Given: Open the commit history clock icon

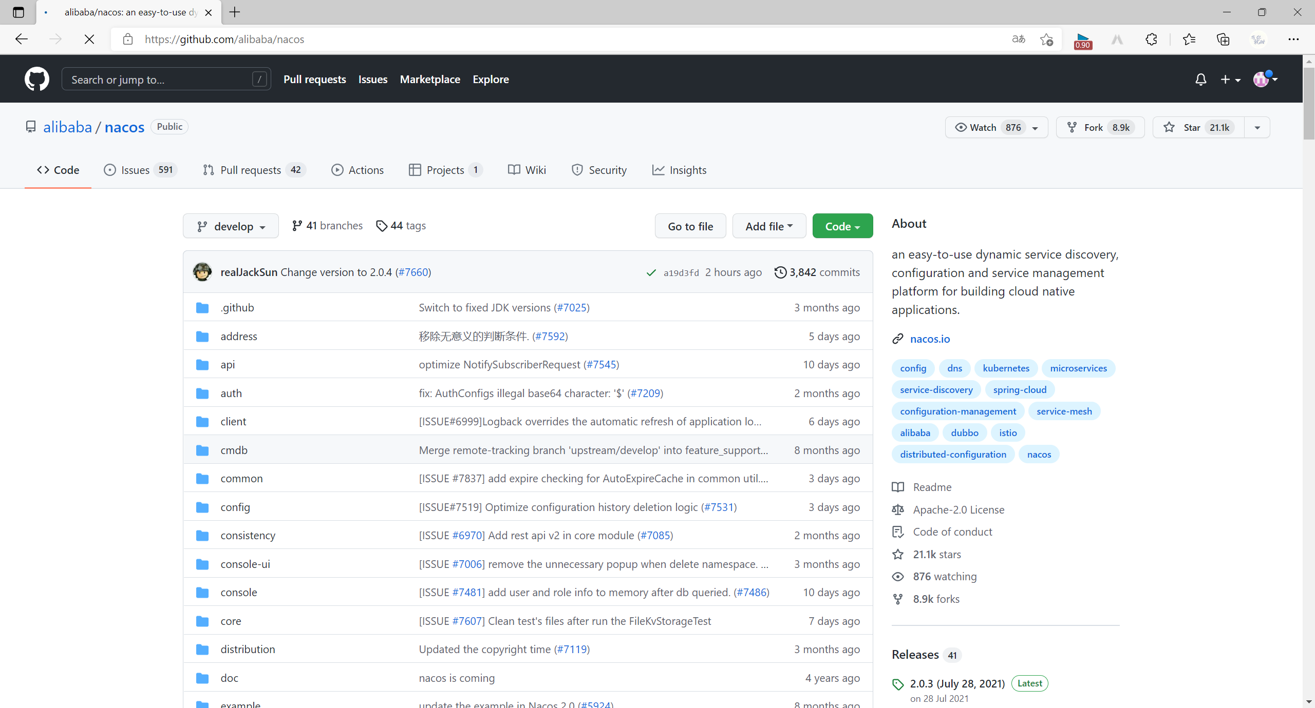Looking at the screenshot, I should pyautogui.click(x=780, y=272).
